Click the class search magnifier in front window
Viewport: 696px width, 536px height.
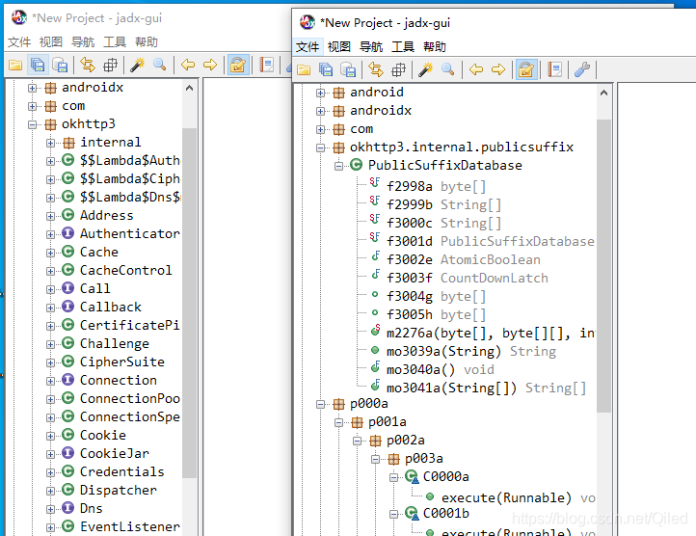pos(447,69)
